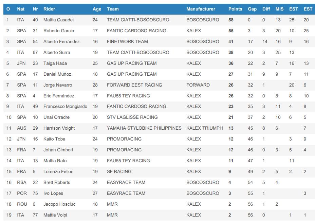
Task: Click the O position column header
Action: tap(8, 9)
